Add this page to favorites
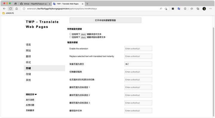 point(166,9)
